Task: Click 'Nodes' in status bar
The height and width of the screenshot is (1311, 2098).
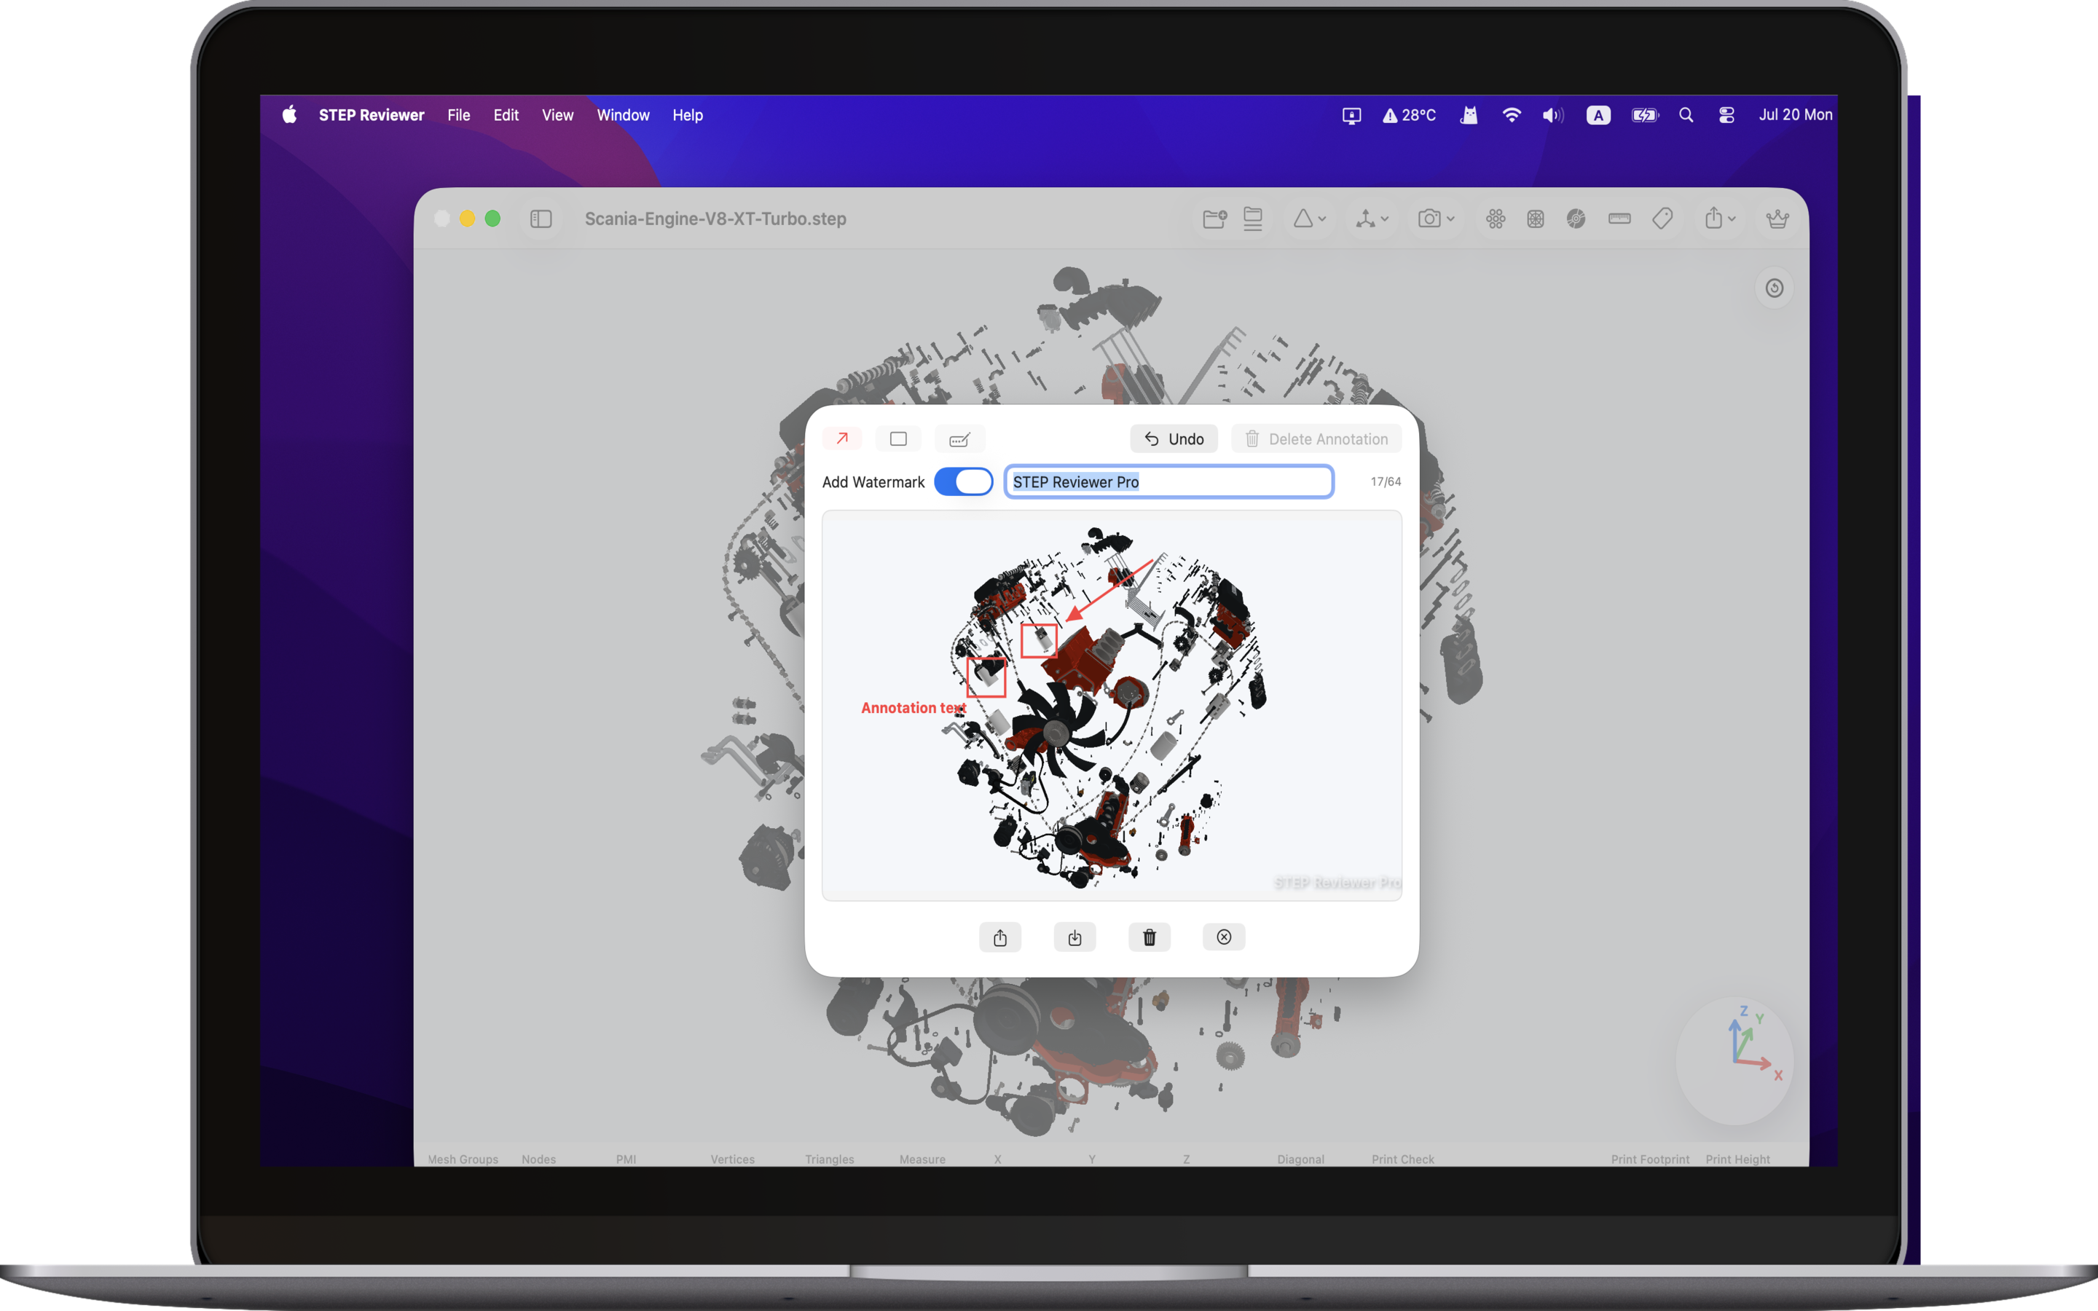Action: (538, 1160)
